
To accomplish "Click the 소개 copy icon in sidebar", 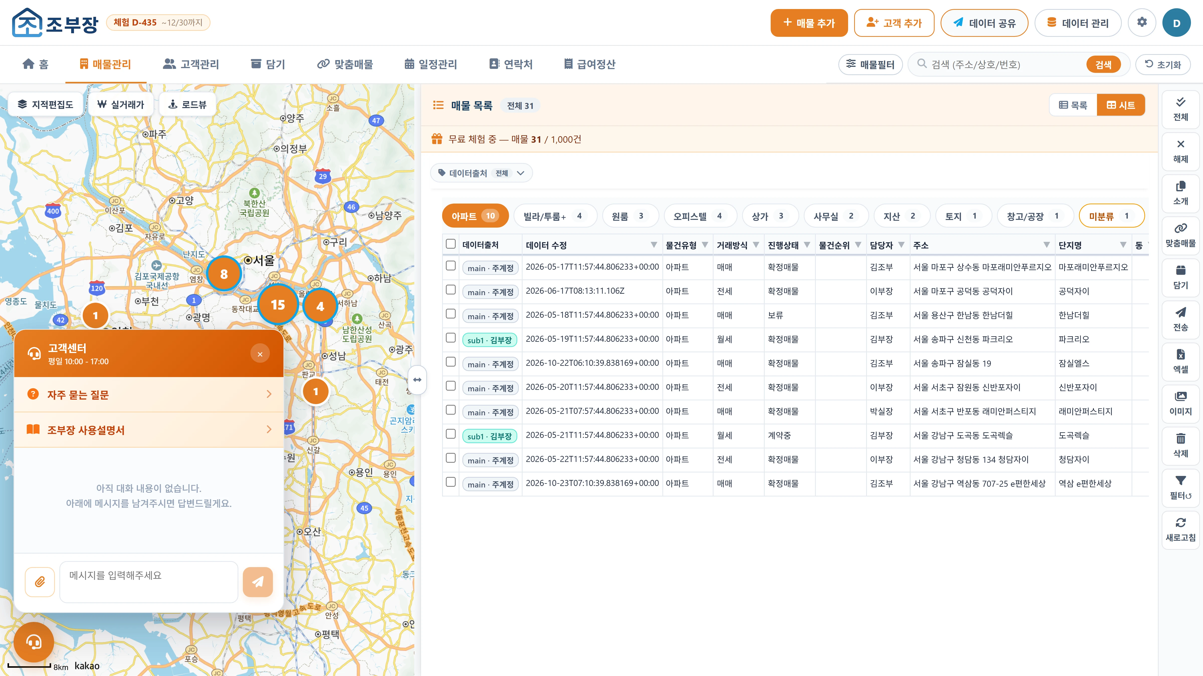I will click(1180, 193).
